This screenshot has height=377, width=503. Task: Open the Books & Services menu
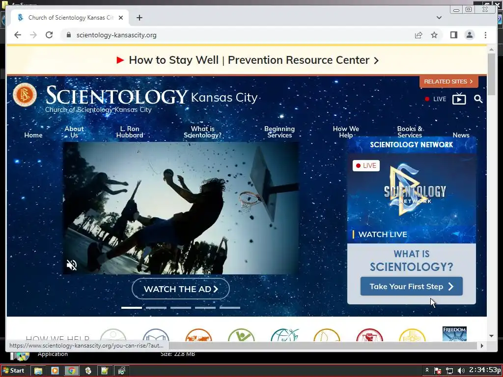[410, 132]
